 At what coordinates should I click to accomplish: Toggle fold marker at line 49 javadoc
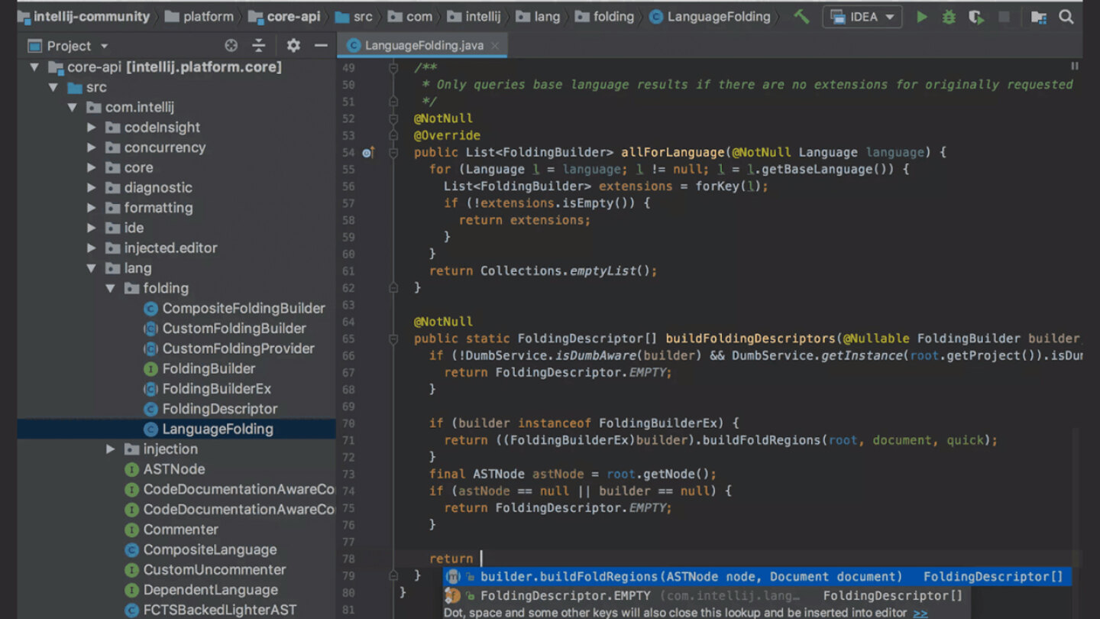(393, 68)
